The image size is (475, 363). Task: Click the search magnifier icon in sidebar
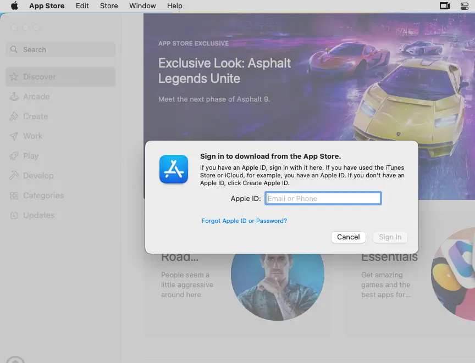coord(14,49)
